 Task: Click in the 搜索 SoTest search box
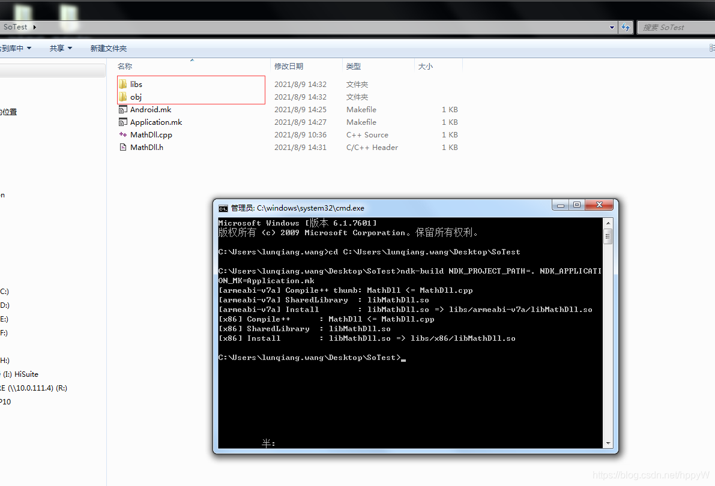click(676, 28)
